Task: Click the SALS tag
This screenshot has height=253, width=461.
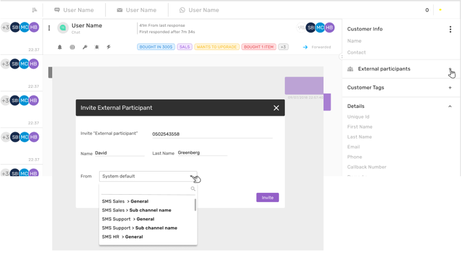Action: pyautogui.click(x=185, y=47)
